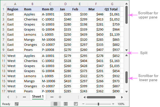Click the macro recording icon in status bar
The width and height of the screenshot is (160, 107).
(17, 104)
